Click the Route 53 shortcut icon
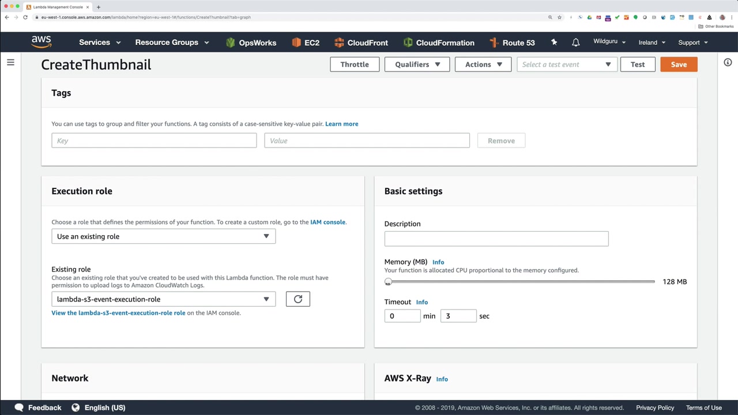Viewport: 738px width, 415px height. 494,43
